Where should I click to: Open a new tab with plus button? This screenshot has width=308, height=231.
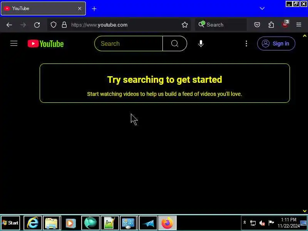94,8
